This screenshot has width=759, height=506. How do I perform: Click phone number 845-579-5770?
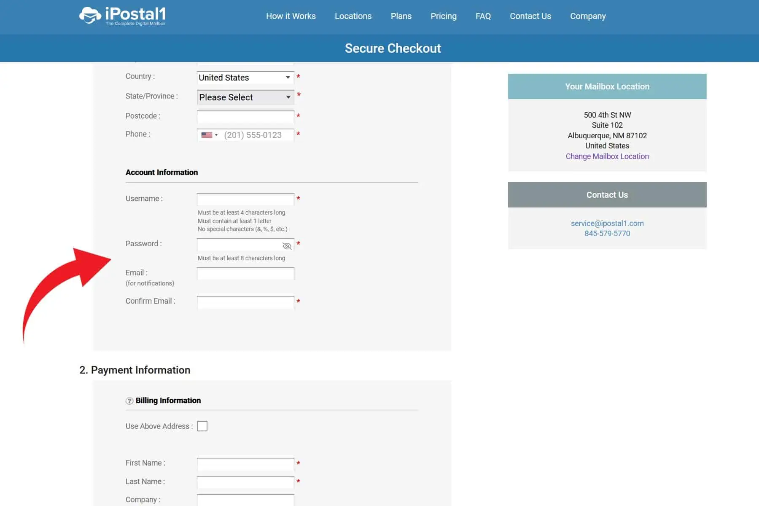[607, 234]
